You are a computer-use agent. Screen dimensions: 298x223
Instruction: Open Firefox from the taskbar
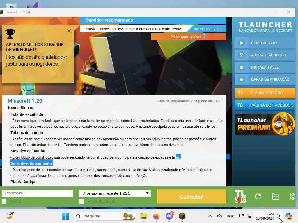(x=156, y=216)
